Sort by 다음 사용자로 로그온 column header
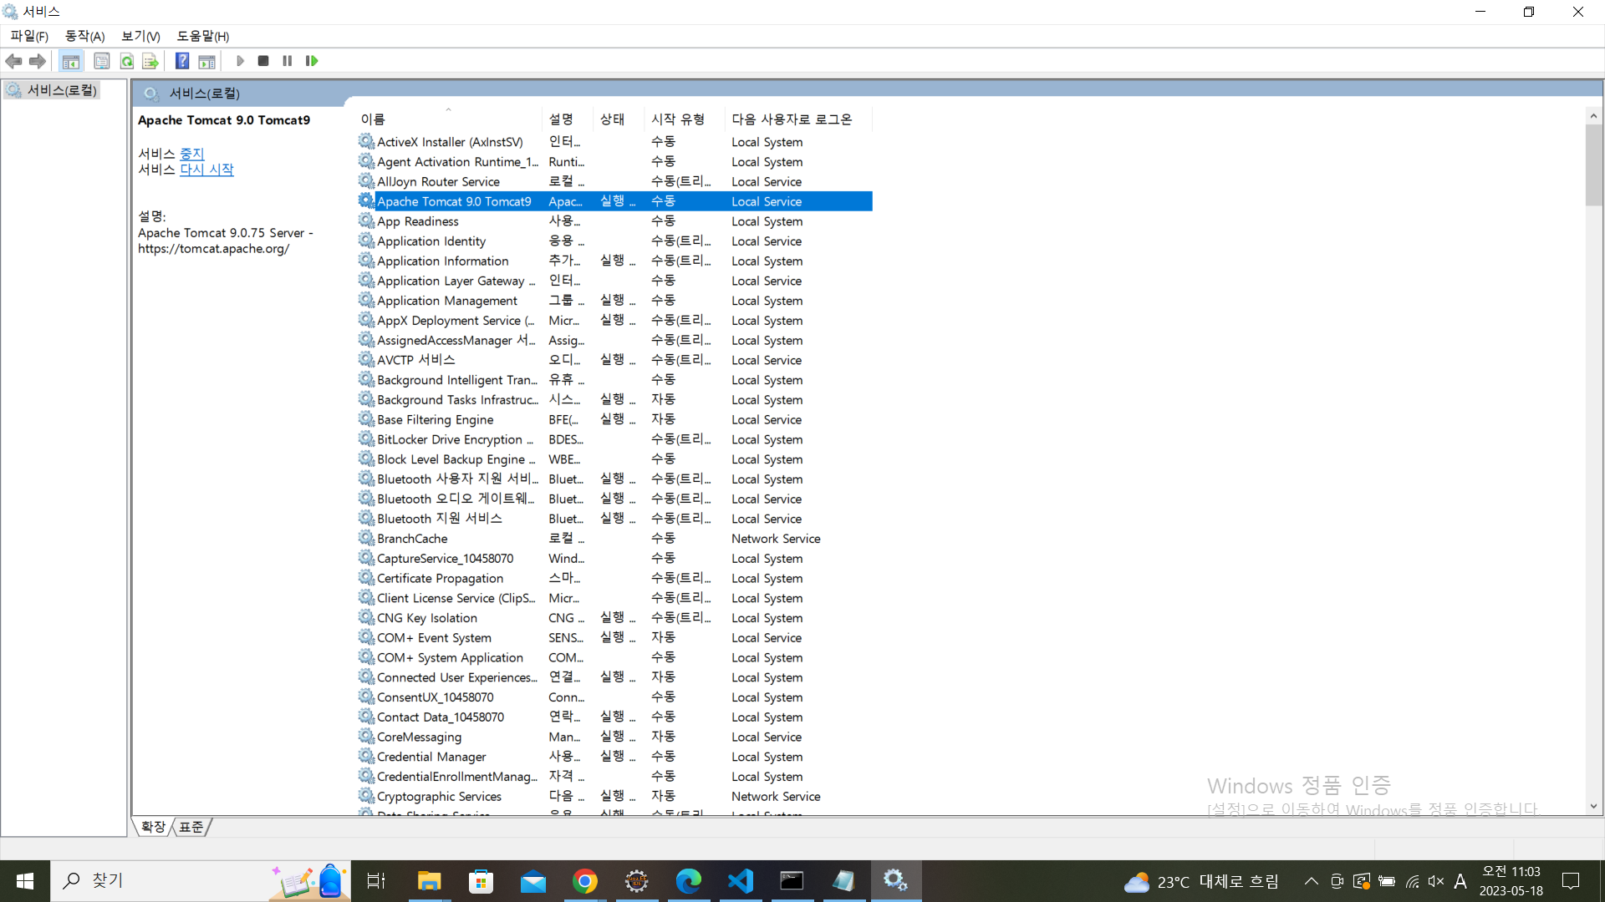 798,119
